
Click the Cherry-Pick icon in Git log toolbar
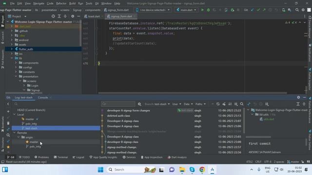coord(224,104)
